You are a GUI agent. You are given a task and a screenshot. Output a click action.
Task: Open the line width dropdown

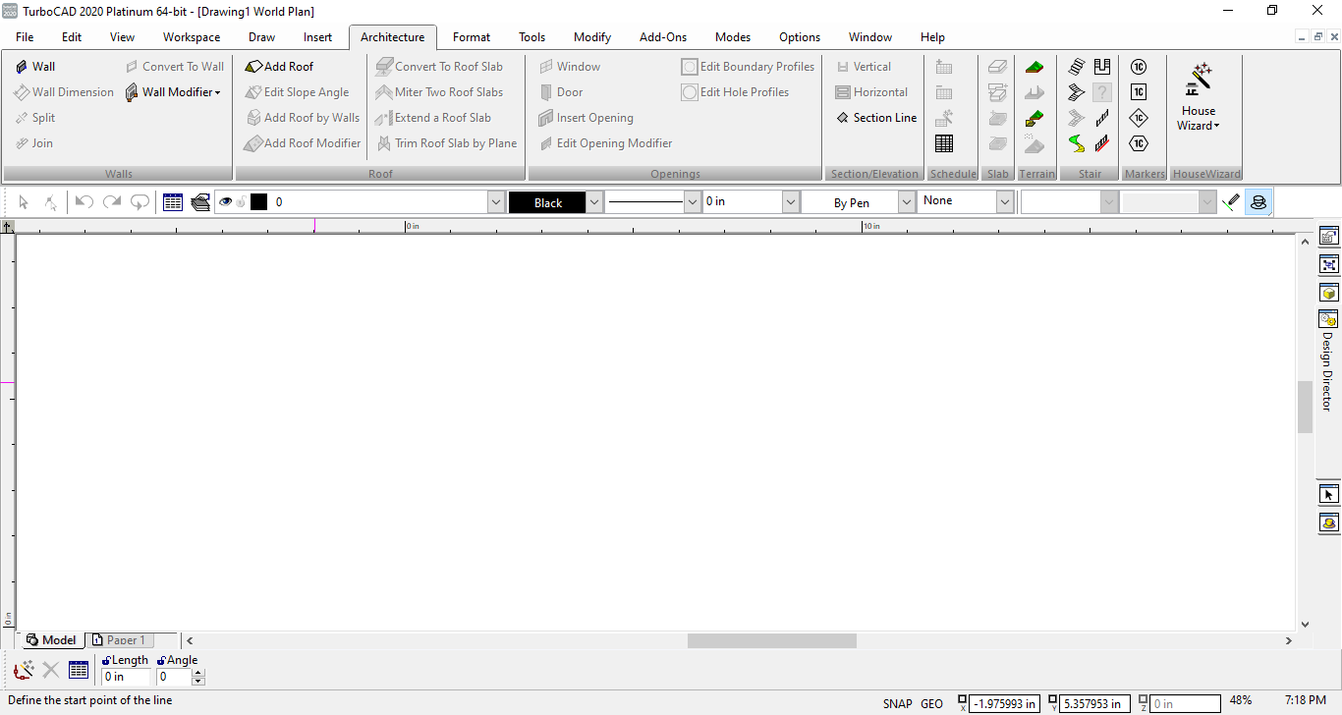(x=790, y=202)
